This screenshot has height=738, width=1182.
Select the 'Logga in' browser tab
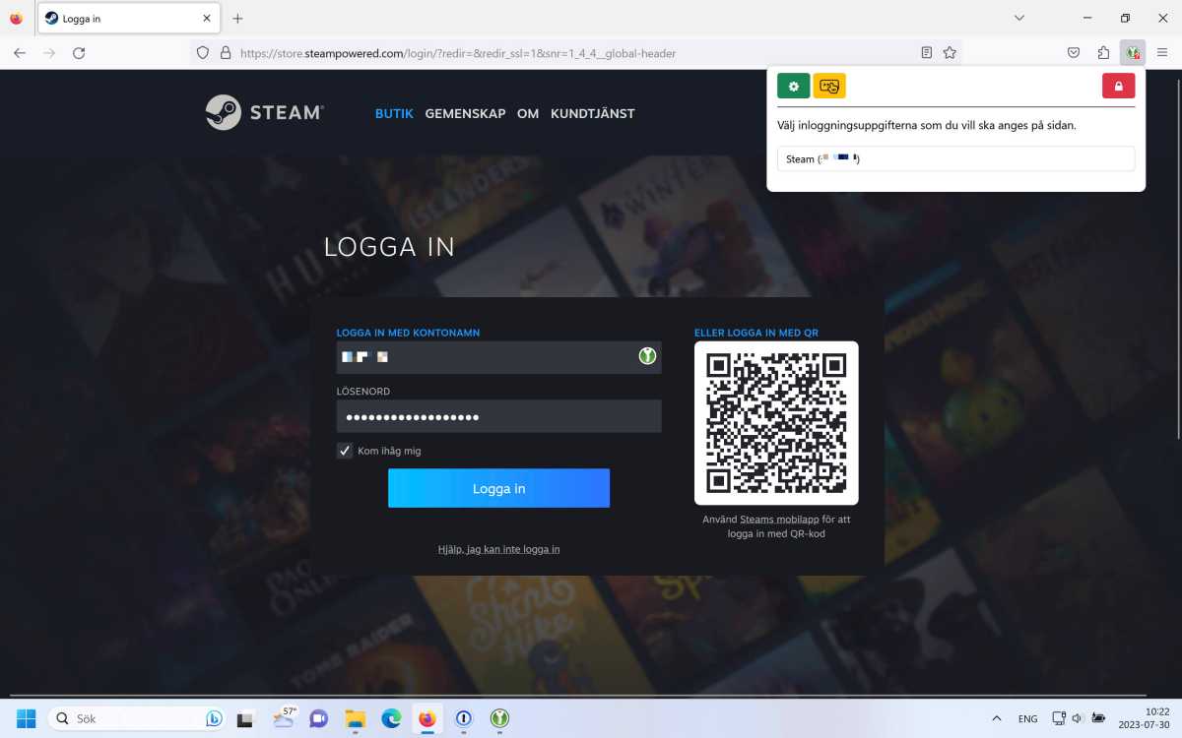pyautogui.click(x=129, y=19)
